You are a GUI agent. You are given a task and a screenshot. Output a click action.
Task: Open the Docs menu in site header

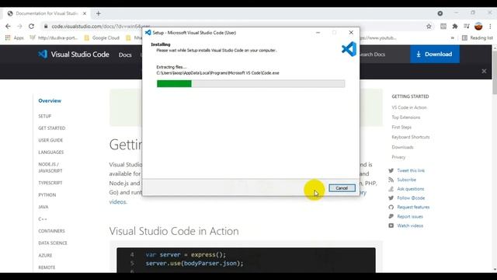125,54
